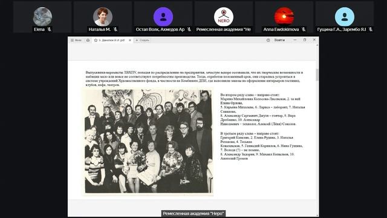
Task: Click Elena's cat avatar tile
Action: coord(43,16)
